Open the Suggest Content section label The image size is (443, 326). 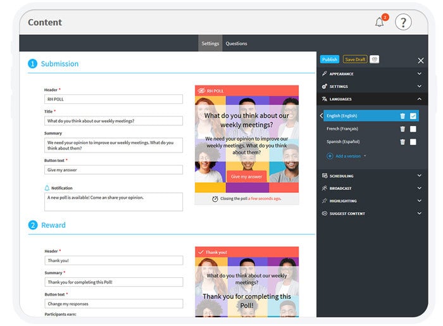coord(347,214)
